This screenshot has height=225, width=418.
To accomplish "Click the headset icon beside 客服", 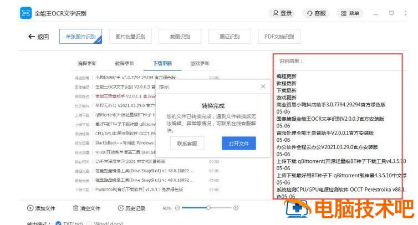I will click(309, 13).
